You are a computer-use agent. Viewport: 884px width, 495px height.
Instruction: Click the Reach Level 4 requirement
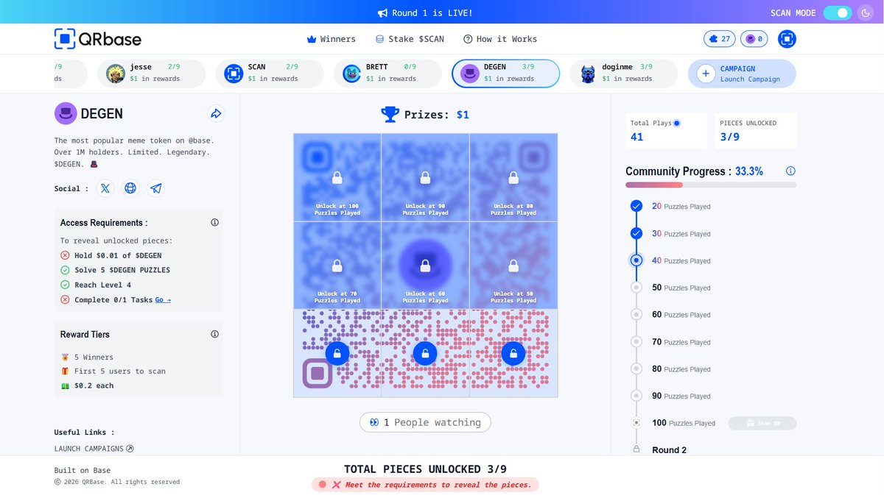pyautogui.click(x=96, y=285)
